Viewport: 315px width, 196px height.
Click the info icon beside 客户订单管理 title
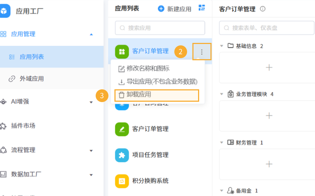pos(263,9)
